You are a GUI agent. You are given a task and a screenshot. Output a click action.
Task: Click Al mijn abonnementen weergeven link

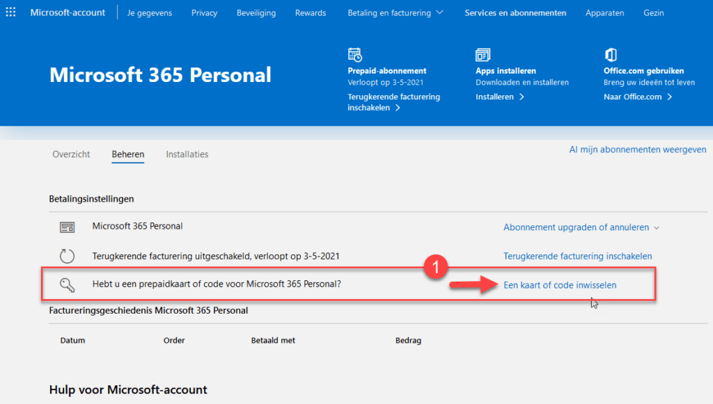[638, 150]
